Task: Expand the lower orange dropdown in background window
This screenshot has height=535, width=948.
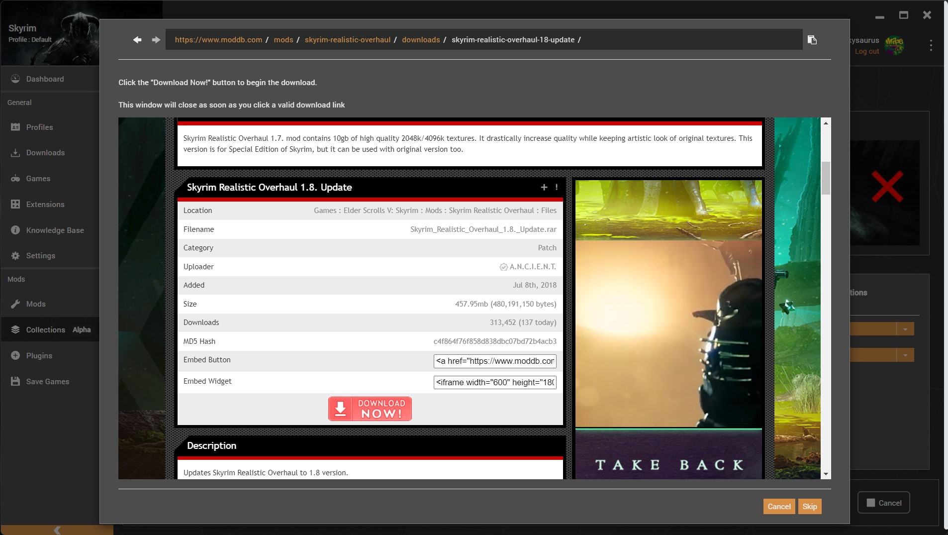Action: (905, 355)
